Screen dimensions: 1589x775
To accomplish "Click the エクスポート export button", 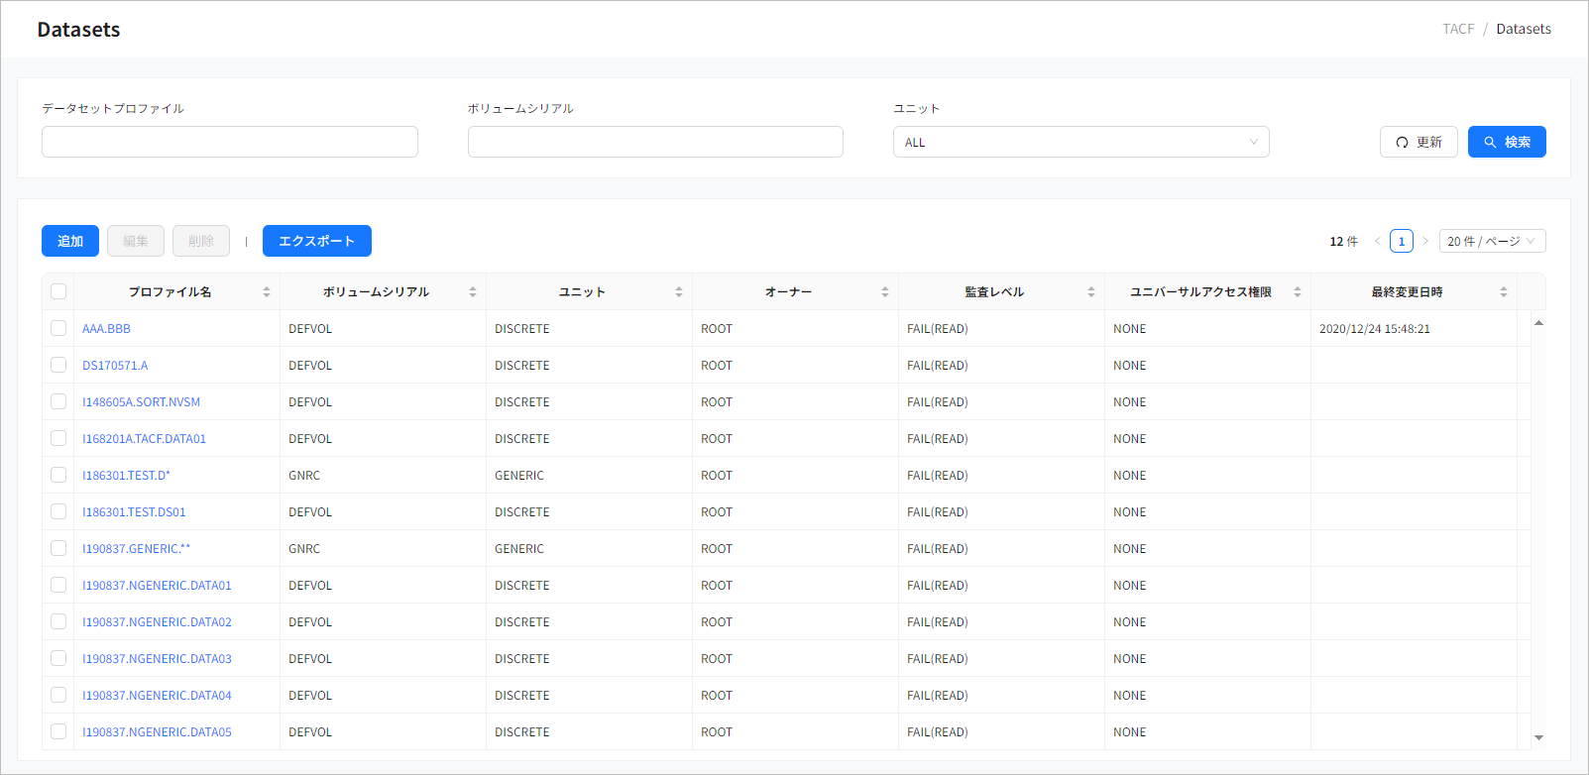I will pyautogui.click(x=317, y=241).
